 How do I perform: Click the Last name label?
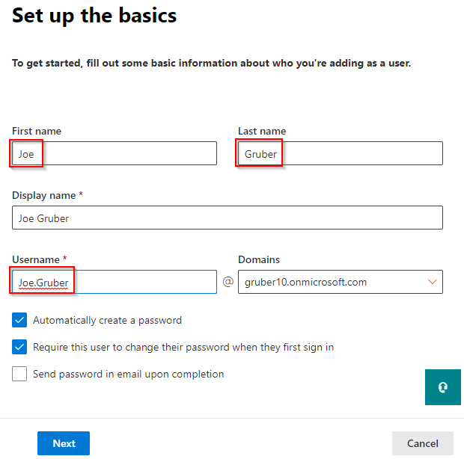tap(262, 131)
